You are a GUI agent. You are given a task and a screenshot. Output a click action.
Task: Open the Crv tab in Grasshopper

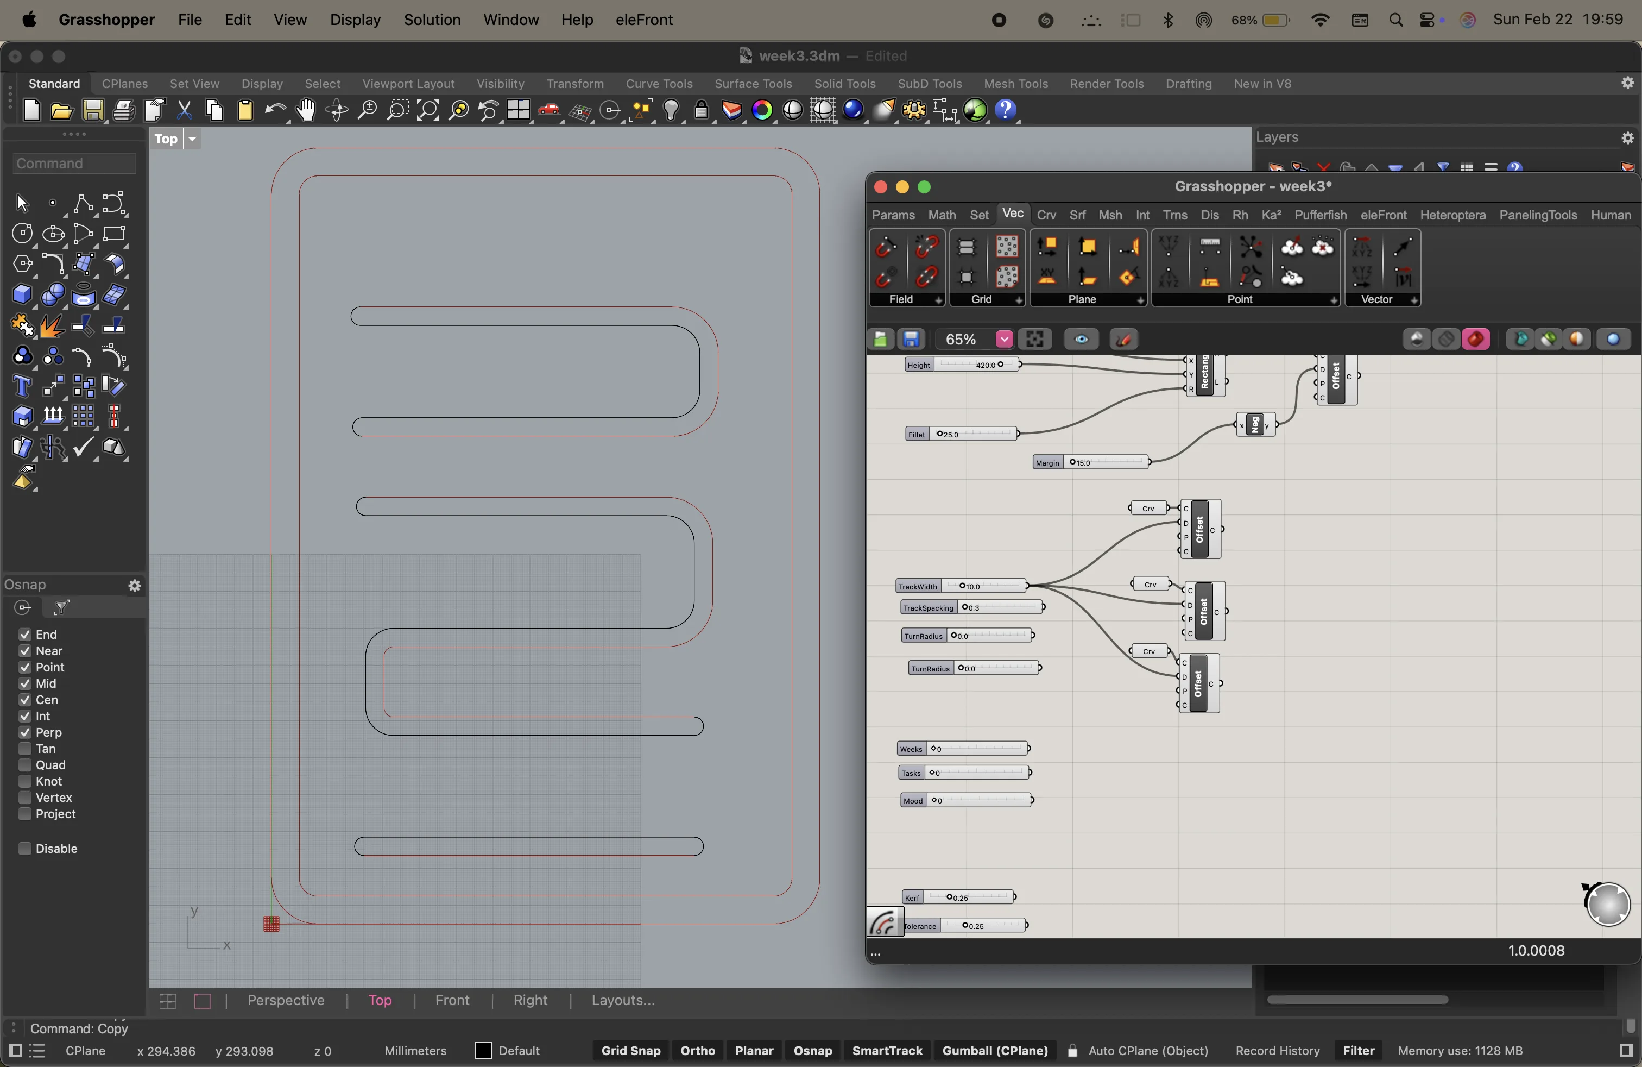coord(1046,215)
